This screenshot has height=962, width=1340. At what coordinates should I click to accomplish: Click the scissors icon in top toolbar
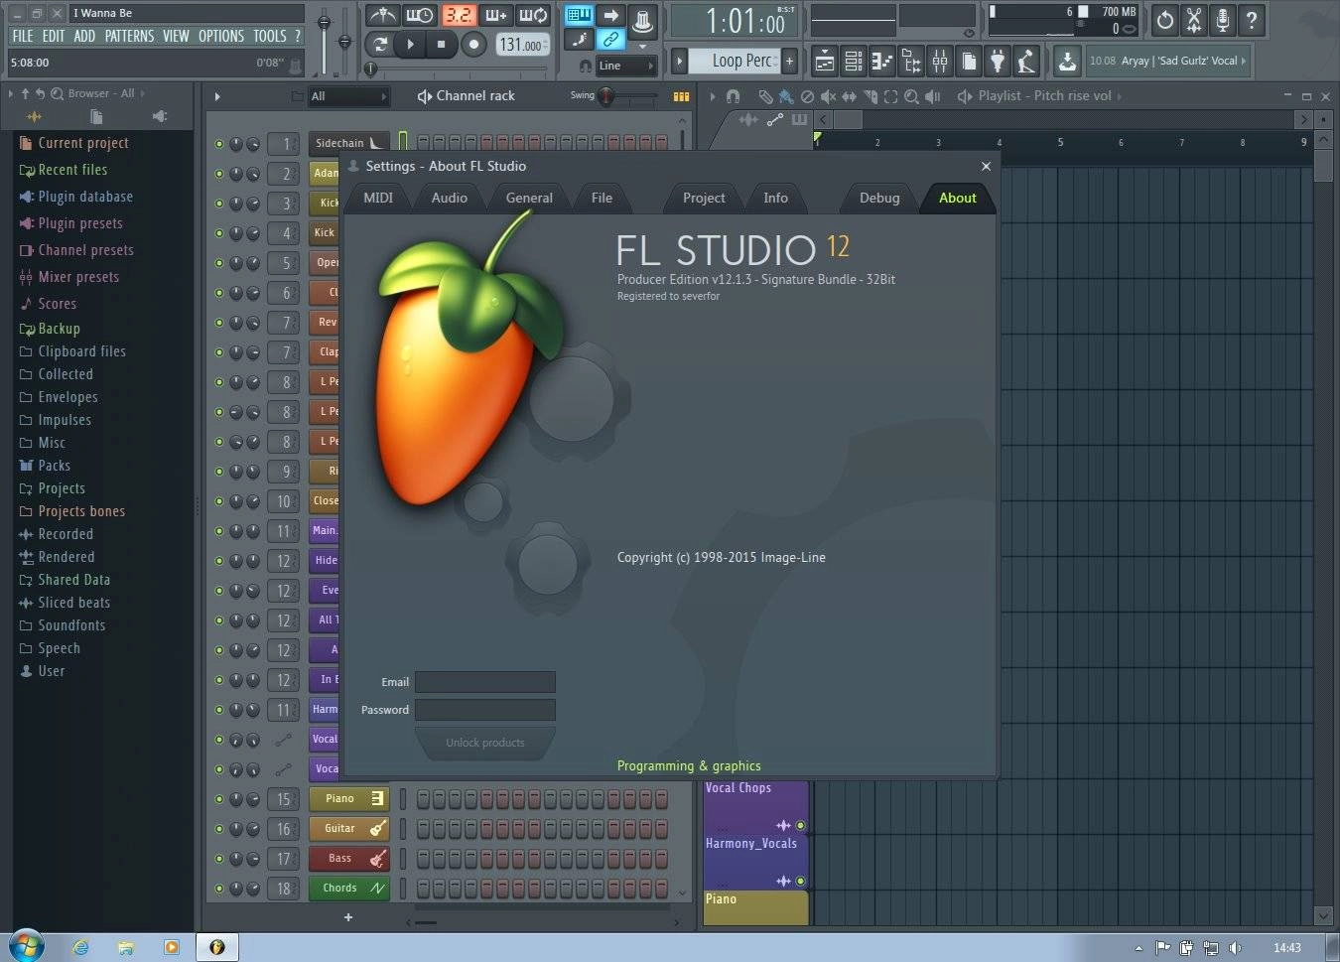pos(1193,19)
